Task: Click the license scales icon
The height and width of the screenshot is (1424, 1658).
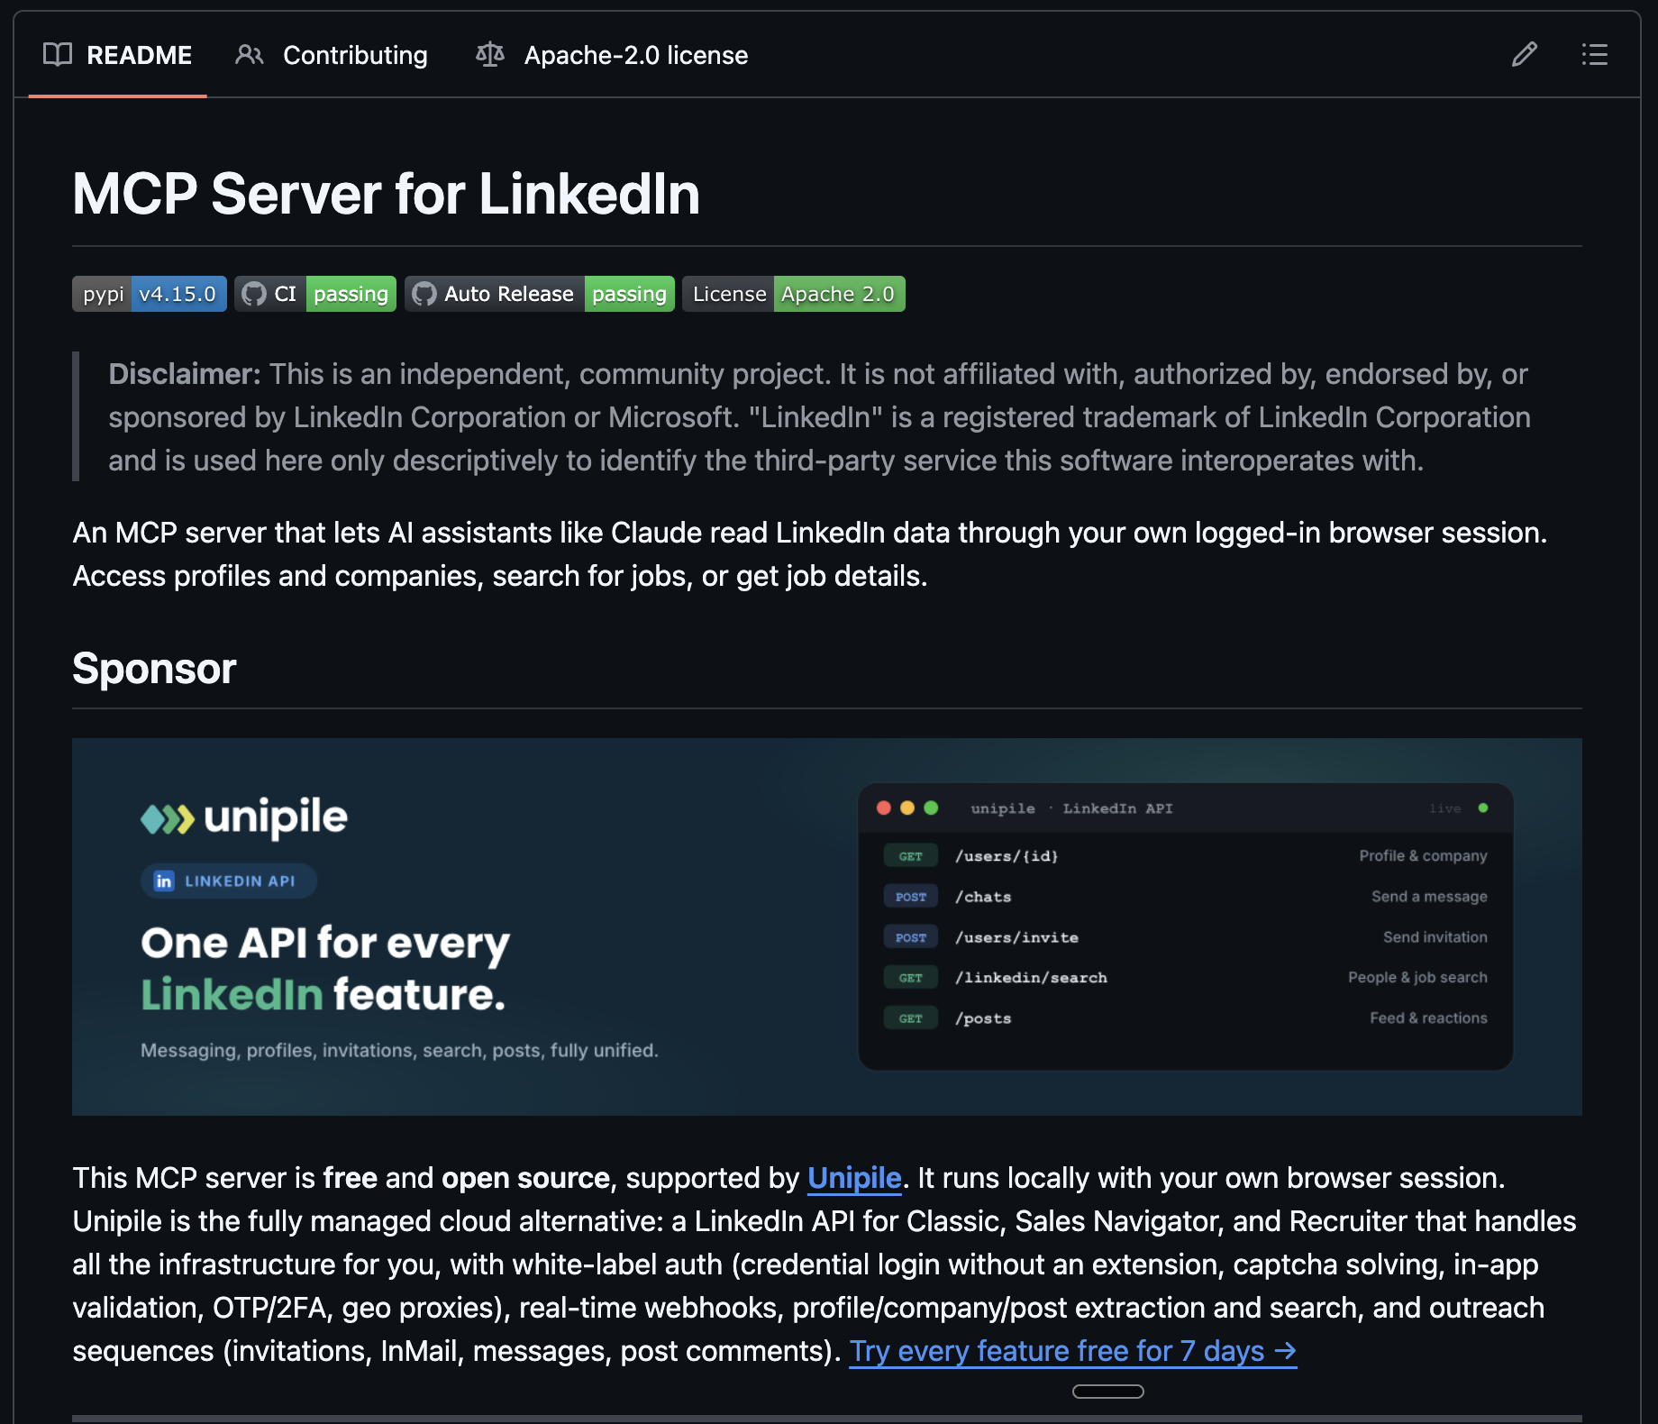Action: (x=490, y=55)
